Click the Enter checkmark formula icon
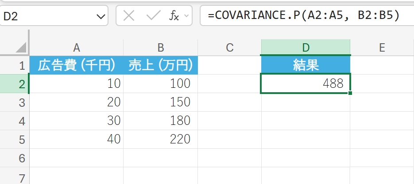Viewport: 414px width, 184px height. pyautogui.click(x=153, y=16)
